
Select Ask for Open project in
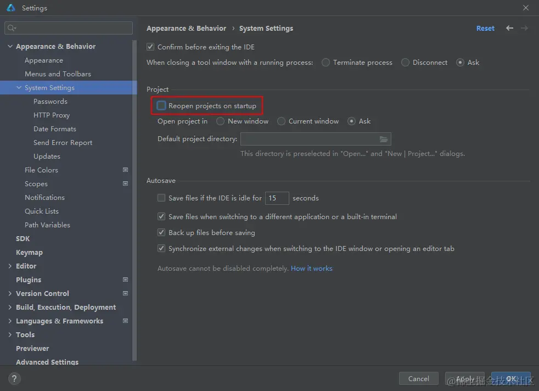point(351,121)
